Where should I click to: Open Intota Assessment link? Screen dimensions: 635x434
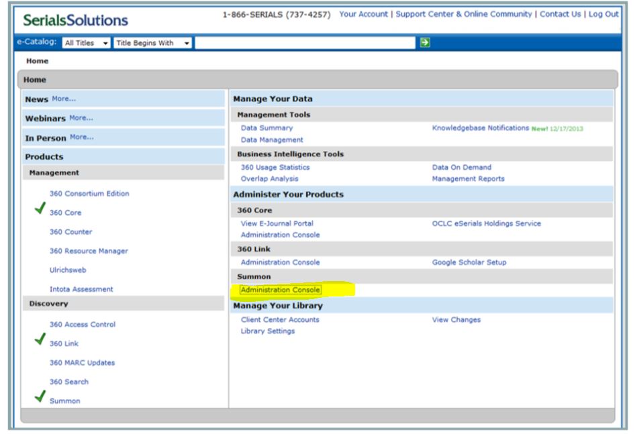point(81,289)
